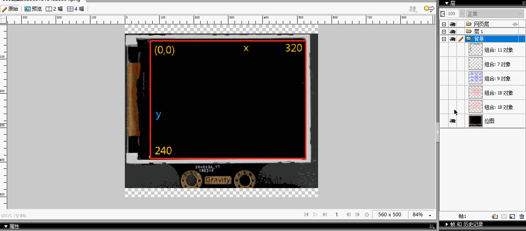
Task: Go to first frame button
Action: tap(306, 215)
